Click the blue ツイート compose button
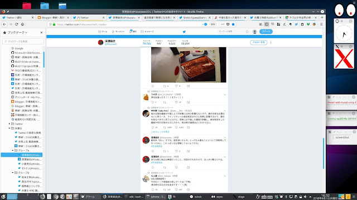357x200 pixels. pyautogui.click(x=266, y=32)
